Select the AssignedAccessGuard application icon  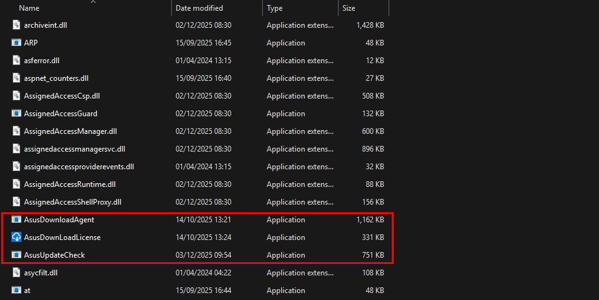[17, 114]
